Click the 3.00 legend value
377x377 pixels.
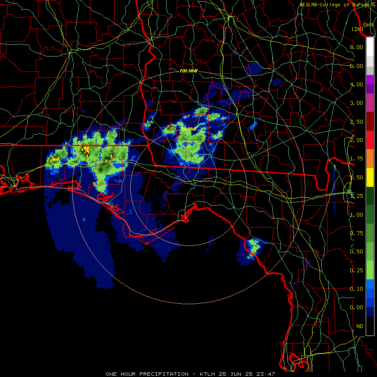pyautogui.click(x=356, y=103)
